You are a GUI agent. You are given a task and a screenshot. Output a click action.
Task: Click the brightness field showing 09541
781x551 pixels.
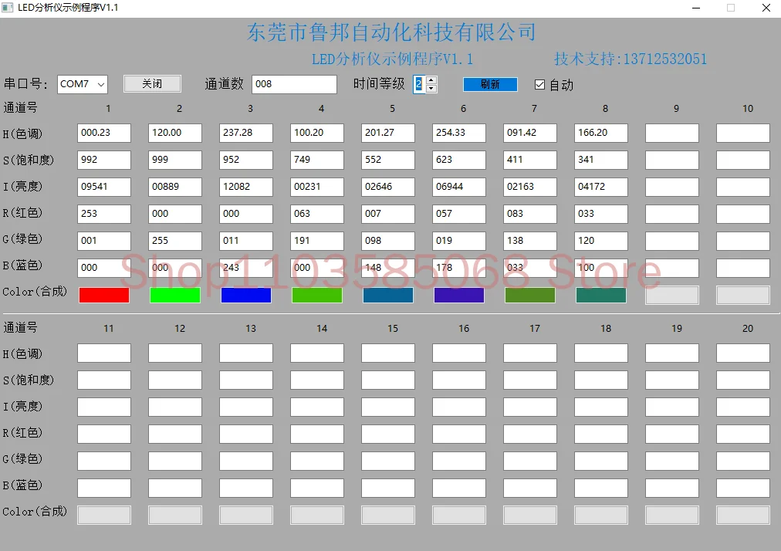point(104,187)
